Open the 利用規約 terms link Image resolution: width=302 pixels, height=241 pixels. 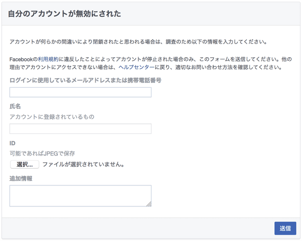(x=48, y=59)
